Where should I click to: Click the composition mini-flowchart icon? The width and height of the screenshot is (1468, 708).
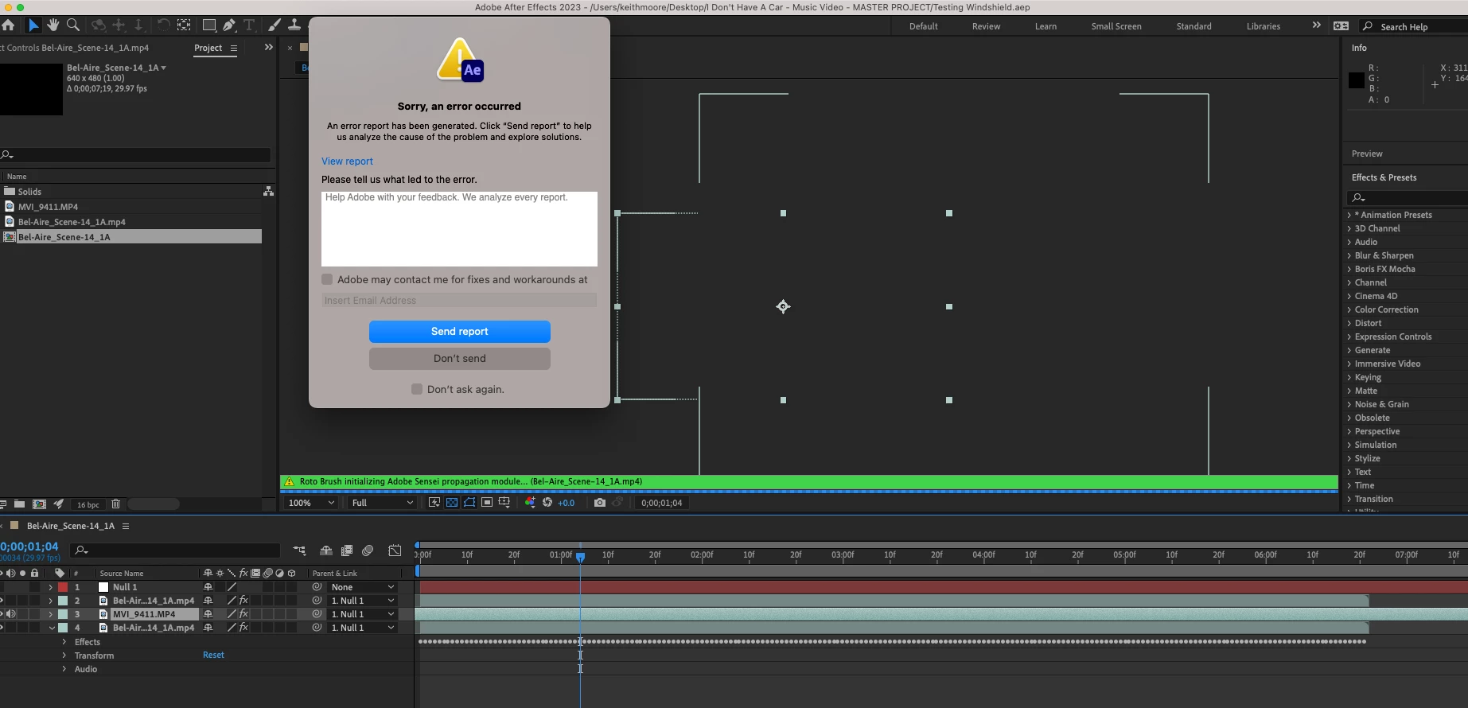pos(299,550)
